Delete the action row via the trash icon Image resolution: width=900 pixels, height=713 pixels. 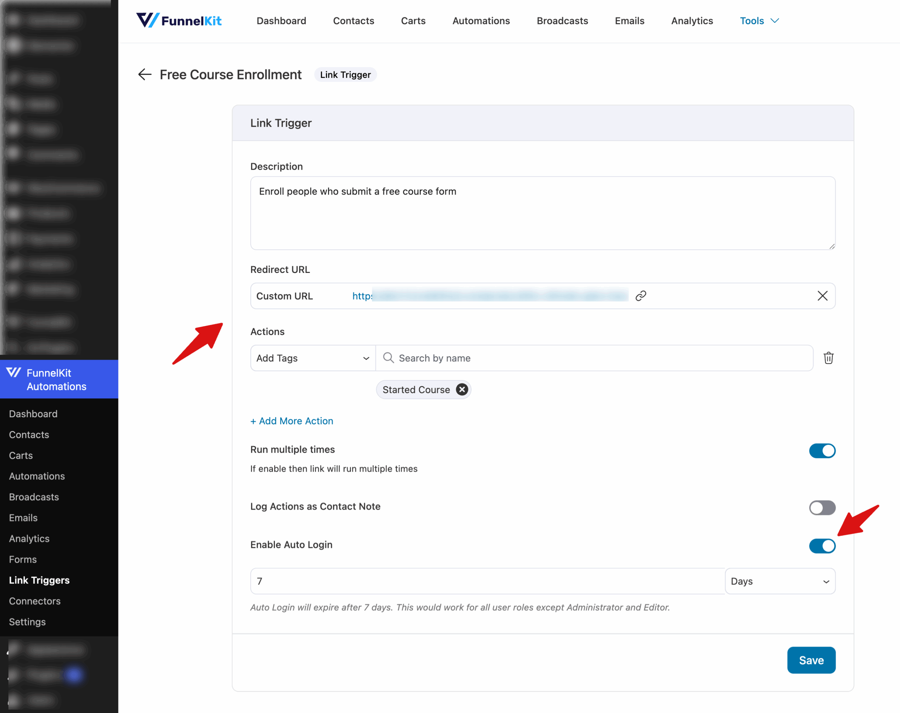(x=829, y=358)
